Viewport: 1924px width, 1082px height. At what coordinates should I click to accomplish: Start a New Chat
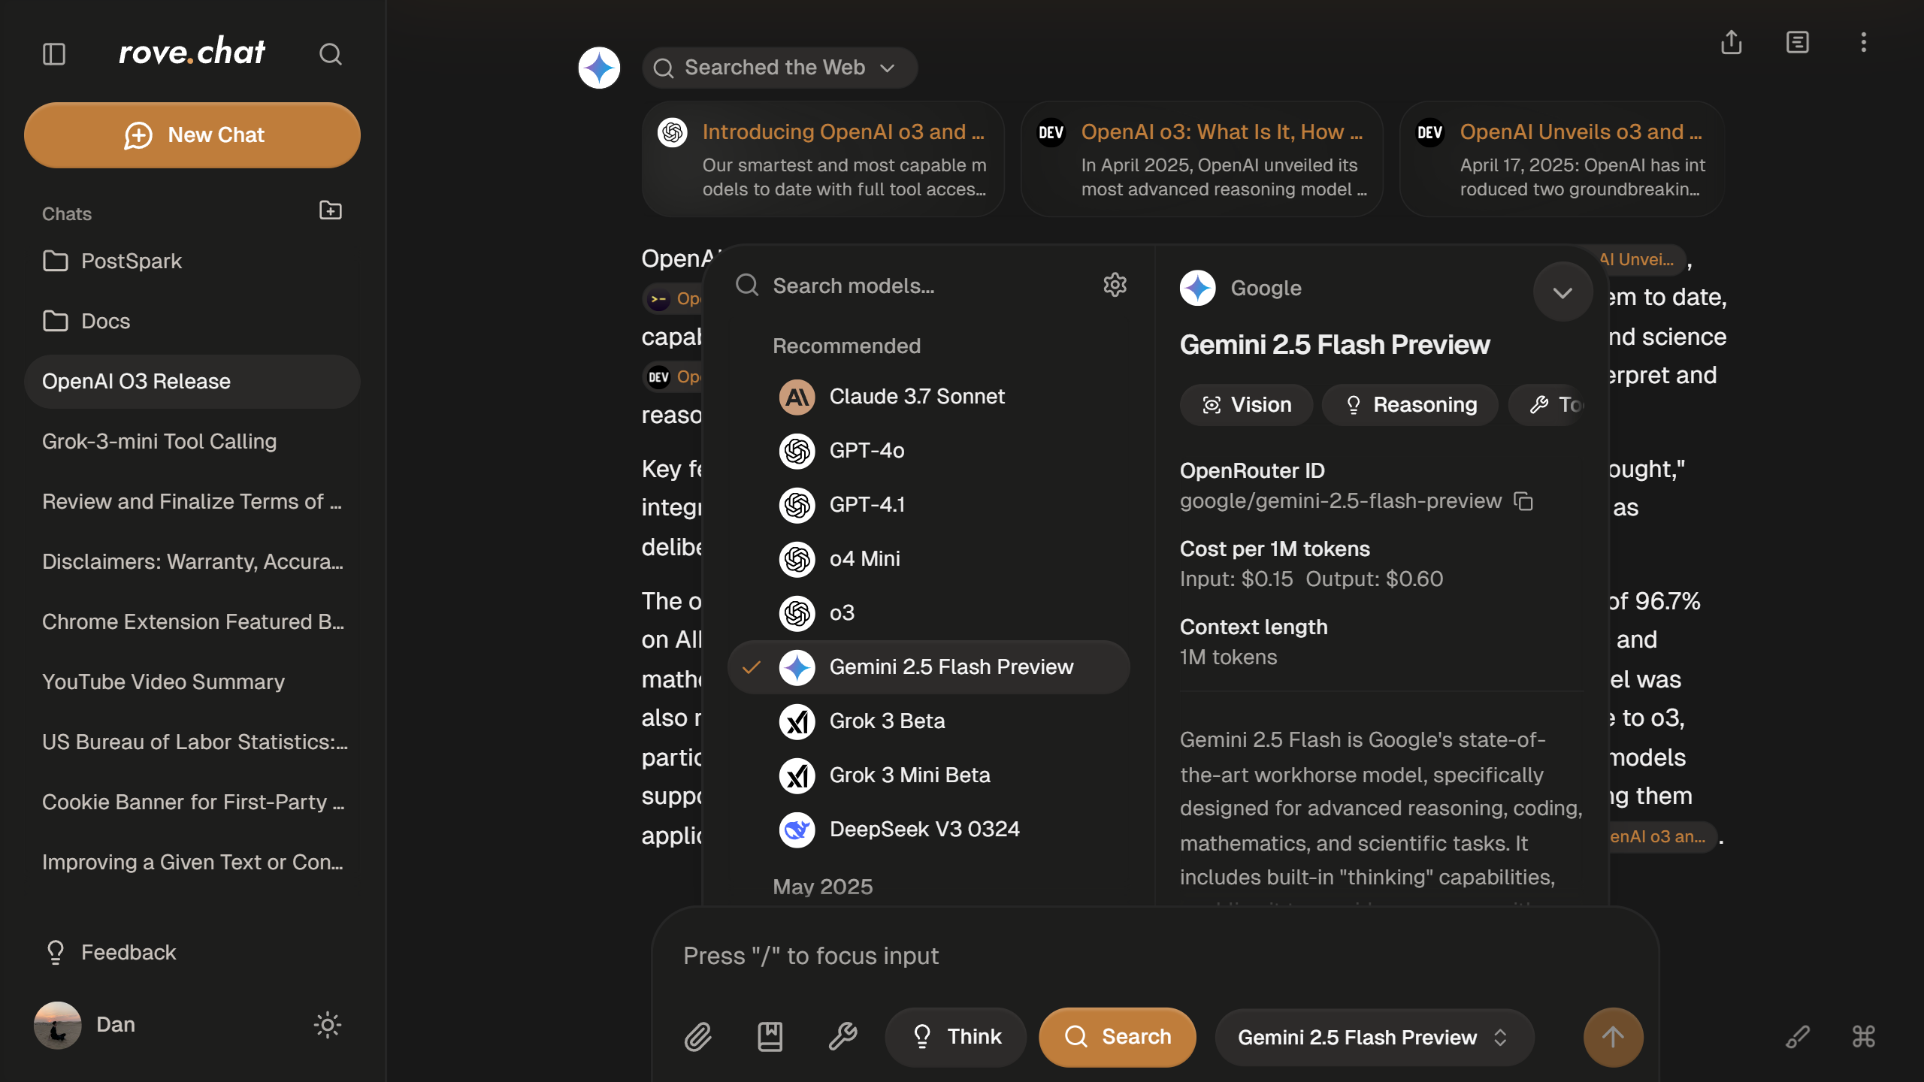(192, 135)
